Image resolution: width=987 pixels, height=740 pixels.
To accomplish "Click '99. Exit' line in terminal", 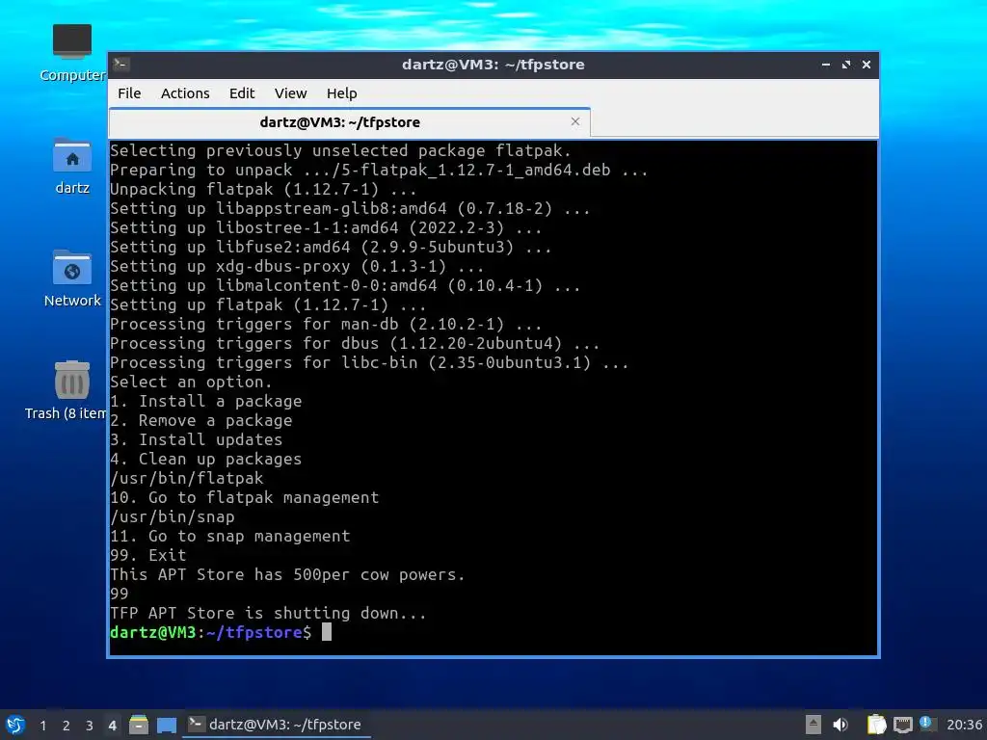I will tap(147, 555).
